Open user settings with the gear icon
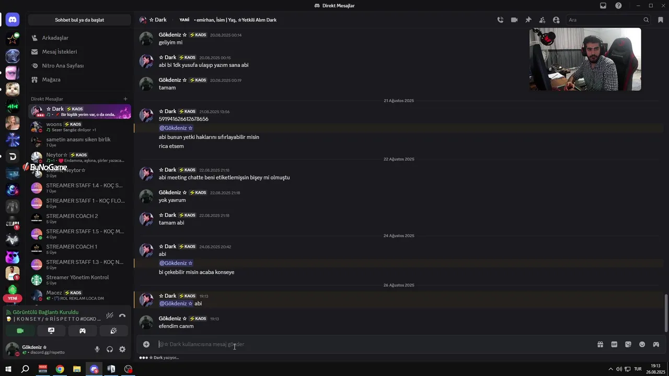The height and width of the screenshot is (376, 669). point(122,349)
